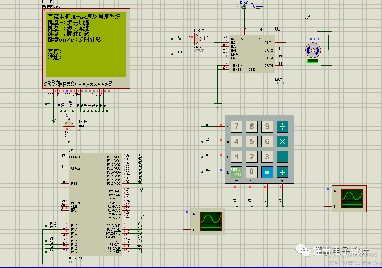Click the motor's green speed readout
Viewport: 382px width, 268px height.
313,61
